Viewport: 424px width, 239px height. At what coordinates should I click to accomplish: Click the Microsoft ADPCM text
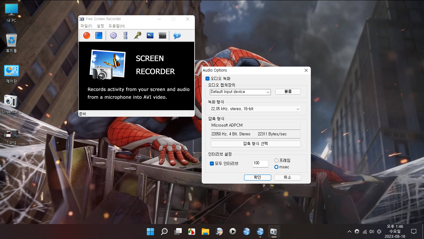click(227, 125)
